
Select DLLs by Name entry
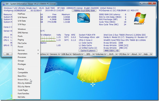point(26,87)
